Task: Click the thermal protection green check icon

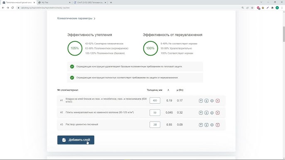Action: (x=72, y=67)
